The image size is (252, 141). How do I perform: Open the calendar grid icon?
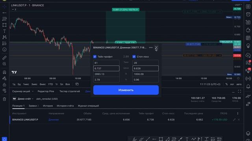click(248, 38)
